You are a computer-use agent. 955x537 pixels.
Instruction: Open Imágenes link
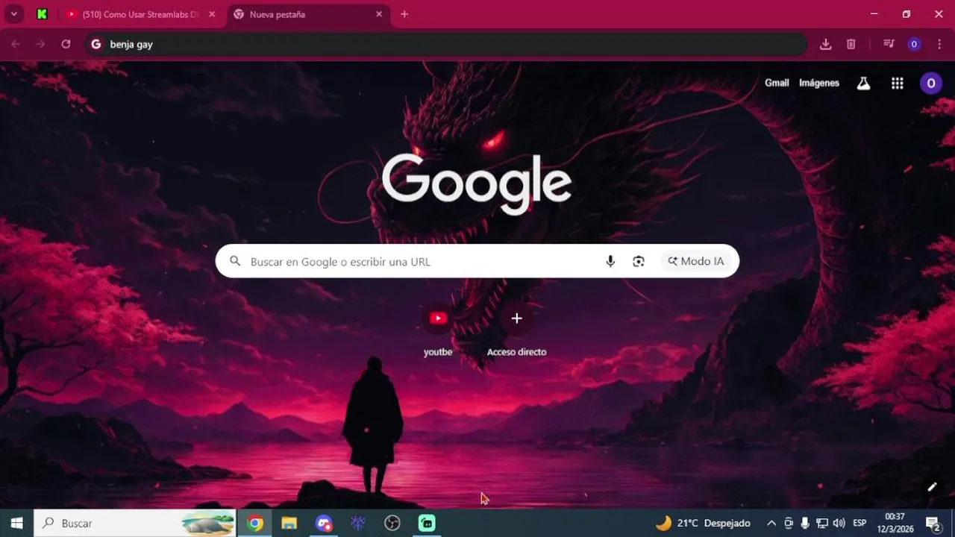[x=819, y=83]
